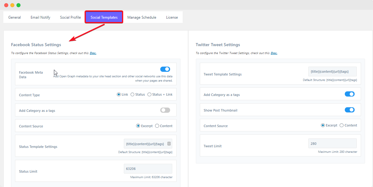Viewport: 373px width, 187px height.
Task: Click the icon inside Status Template field
Action: point(169,144)
